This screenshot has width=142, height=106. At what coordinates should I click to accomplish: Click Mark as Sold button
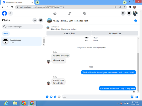(x=69, y=33)
